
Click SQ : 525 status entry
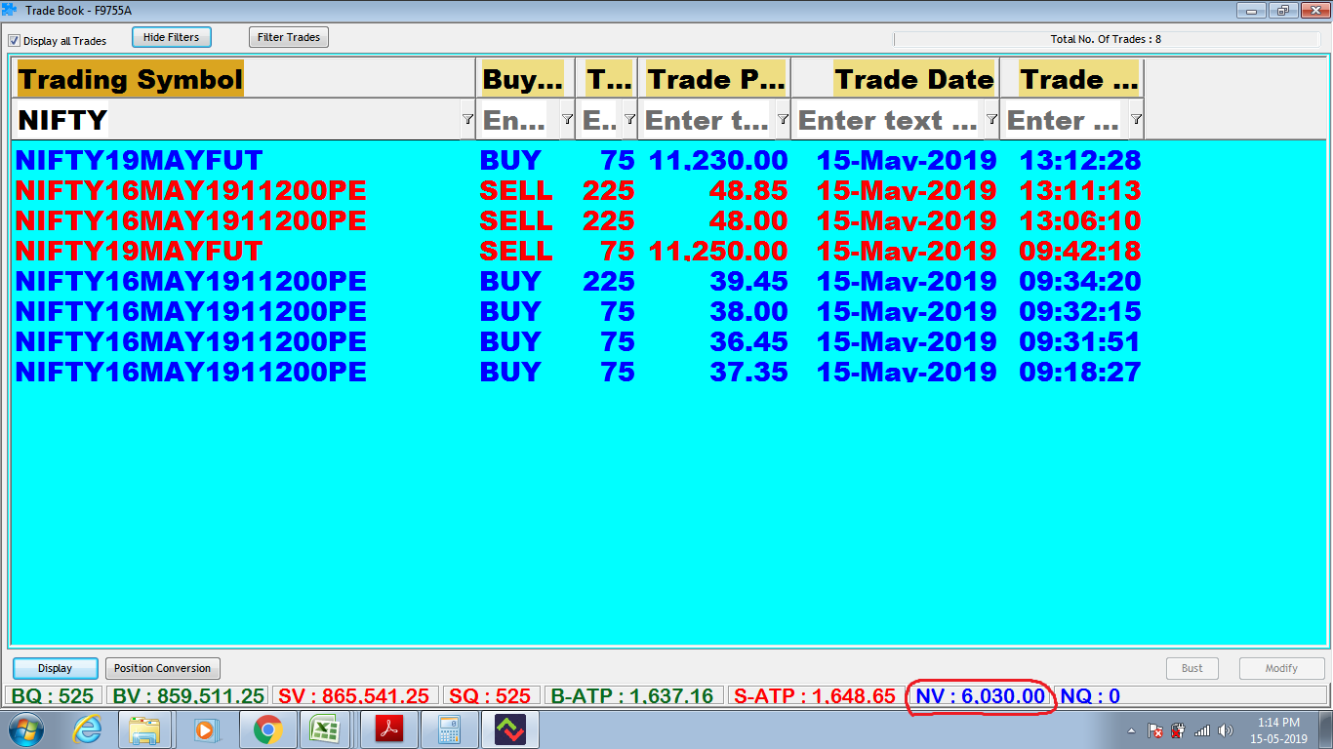point(490,696)
